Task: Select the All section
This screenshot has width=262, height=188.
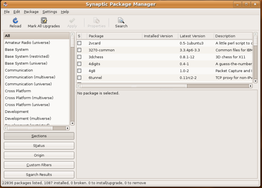Action: [x=36, y=36]
